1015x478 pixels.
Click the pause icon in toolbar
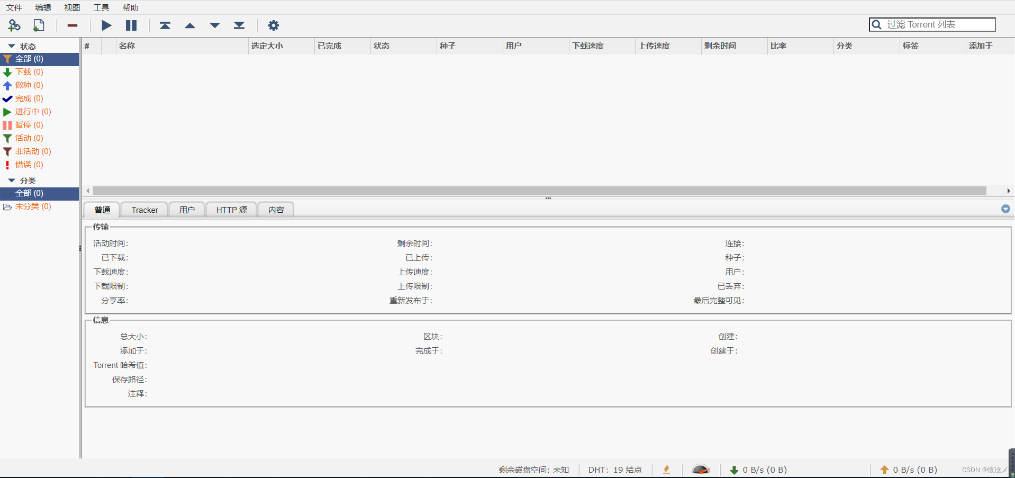(x=131, y=25)
